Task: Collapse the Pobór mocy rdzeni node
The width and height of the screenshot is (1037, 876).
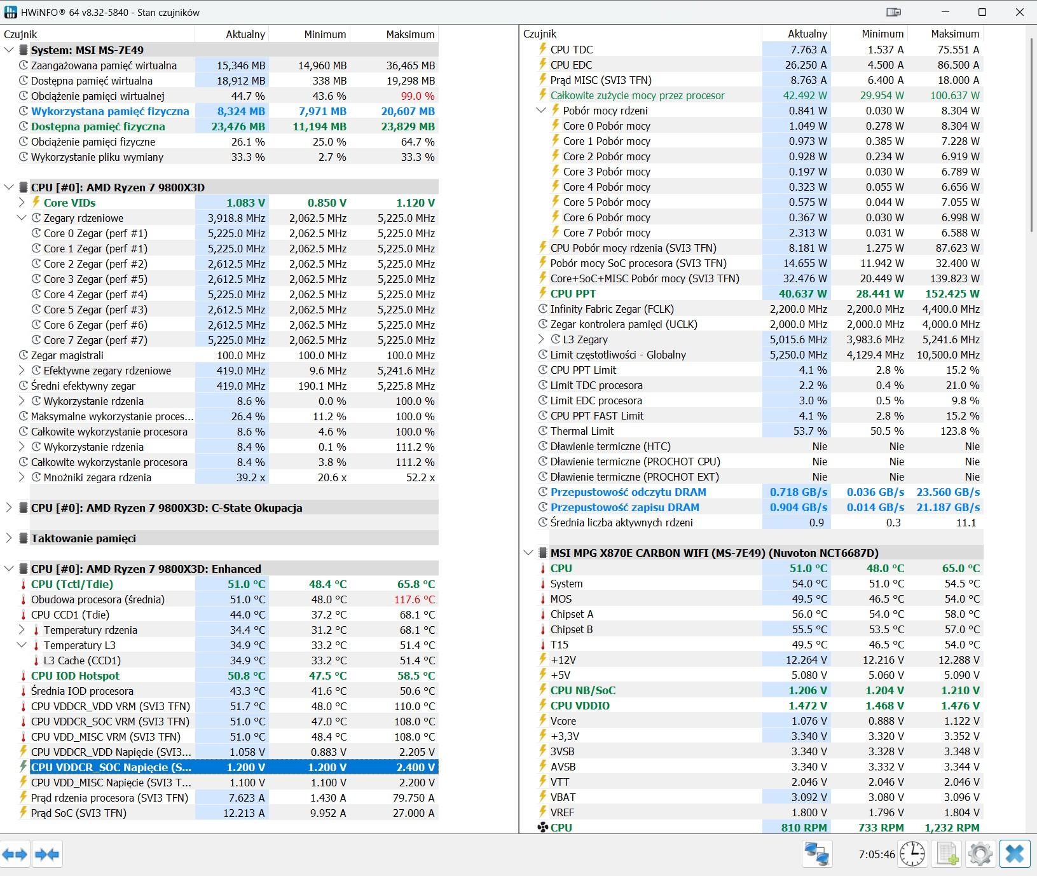Action: tap(541, 111)
